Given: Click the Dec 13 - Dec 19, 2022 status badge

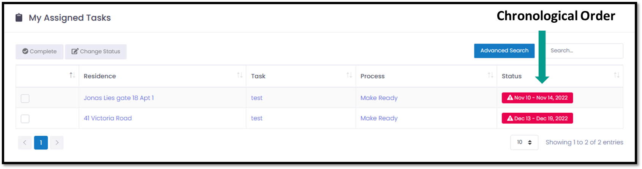Looking at the screenshot, I should point(537,118).
